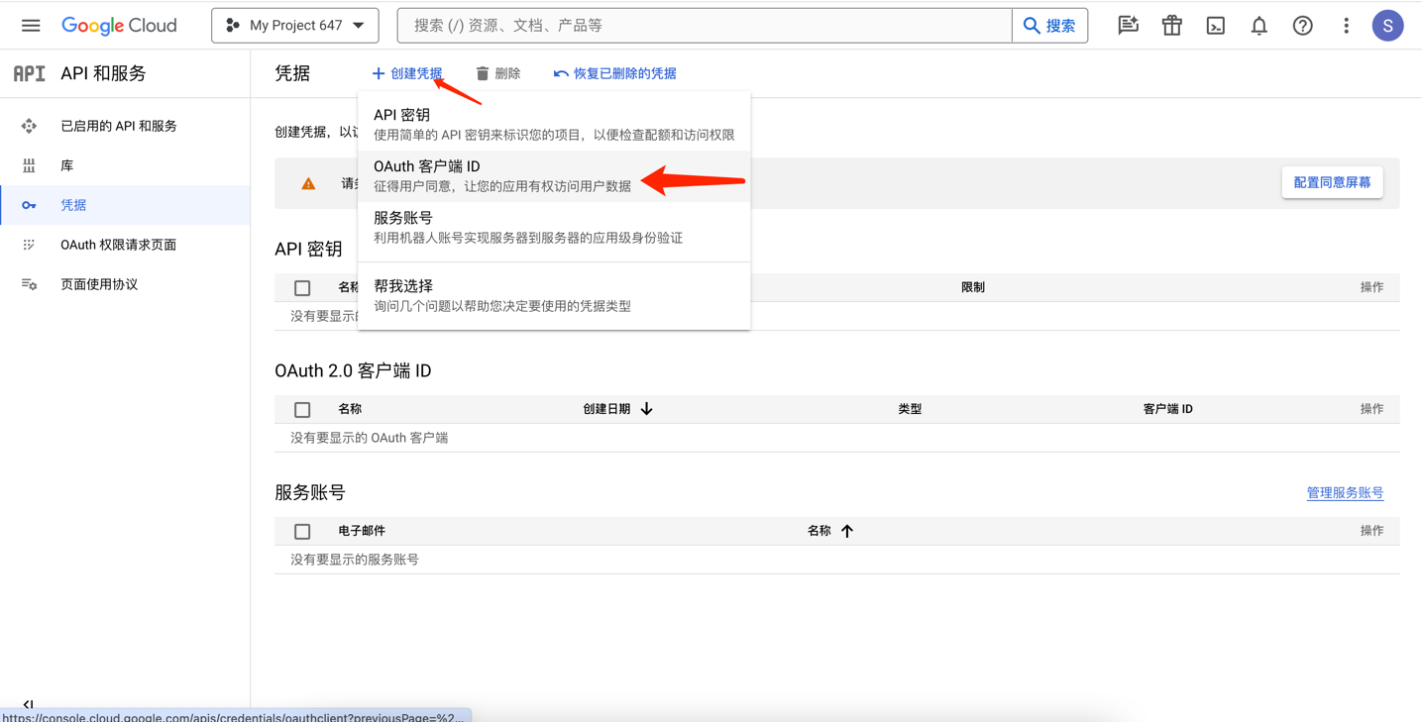Click the 删除 trash button
Screen dimensions: 1422x722
(497, 73)
